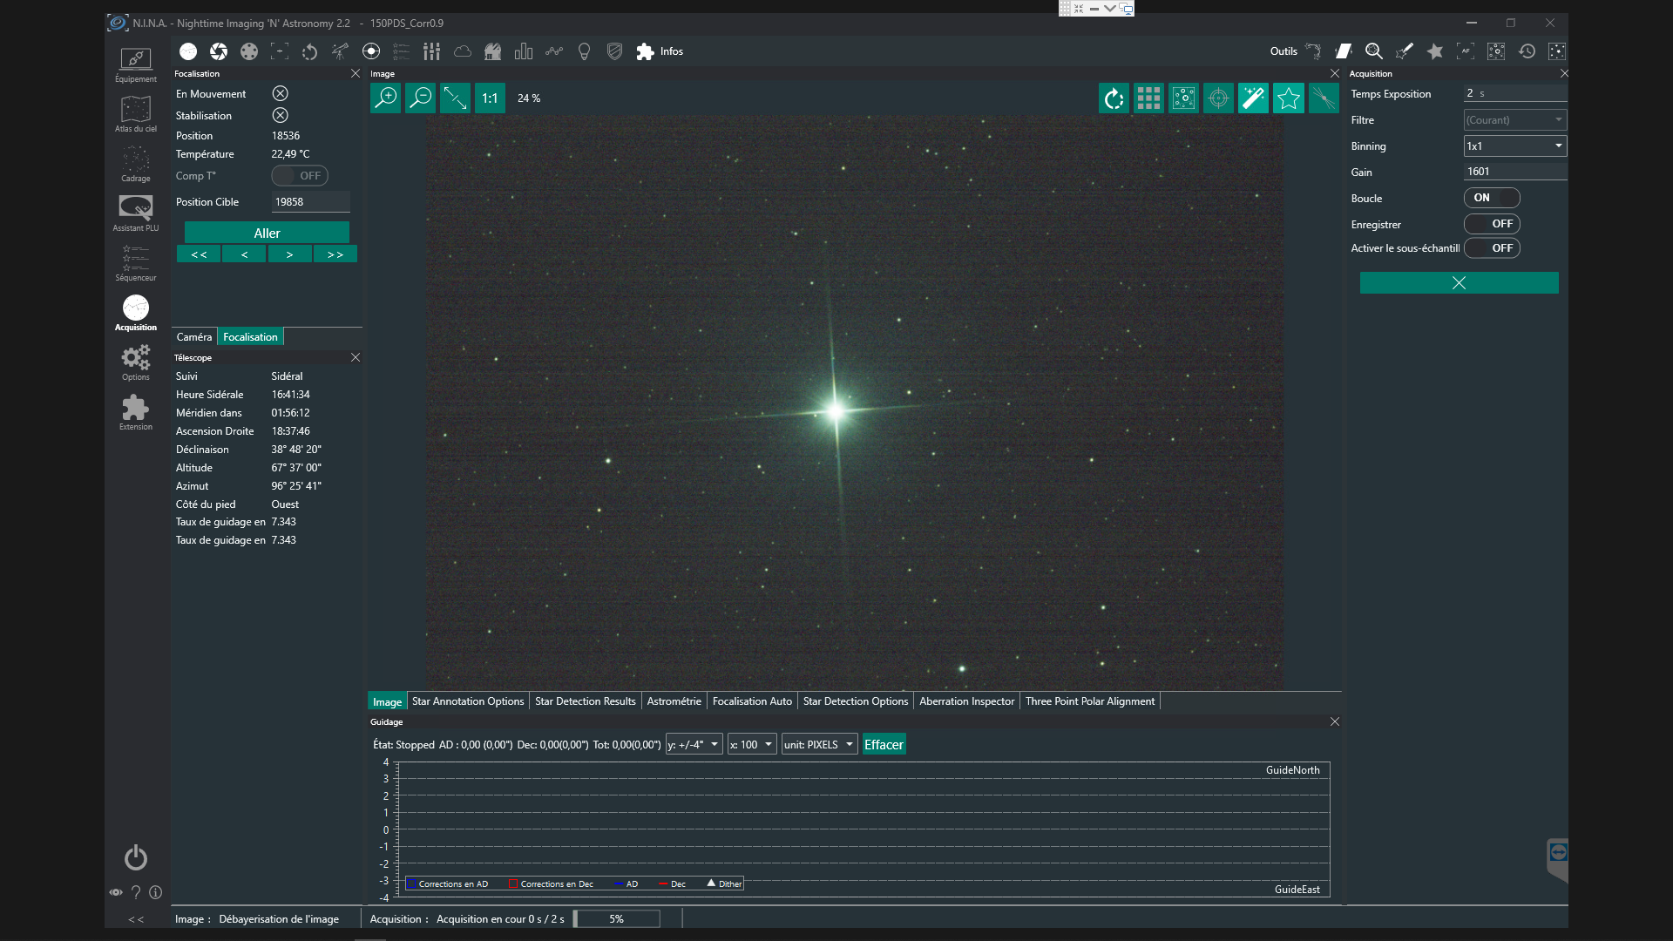
Task: Fit the image to the view with arrows icon
Action: (x=456, y=98)
